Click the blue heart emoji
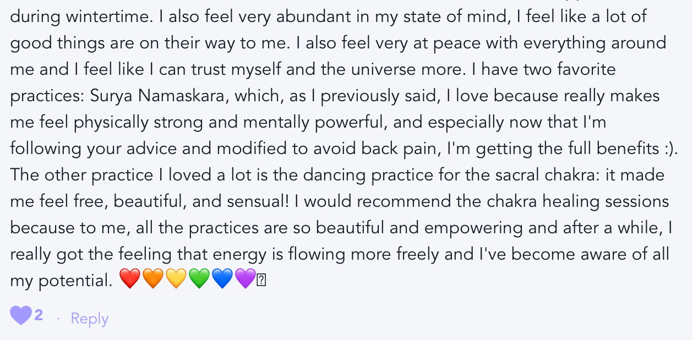 coord(222,280)
